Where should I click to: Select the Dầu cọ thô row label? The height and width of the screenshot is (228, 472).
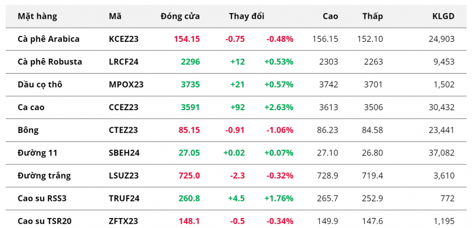[40, 85]
